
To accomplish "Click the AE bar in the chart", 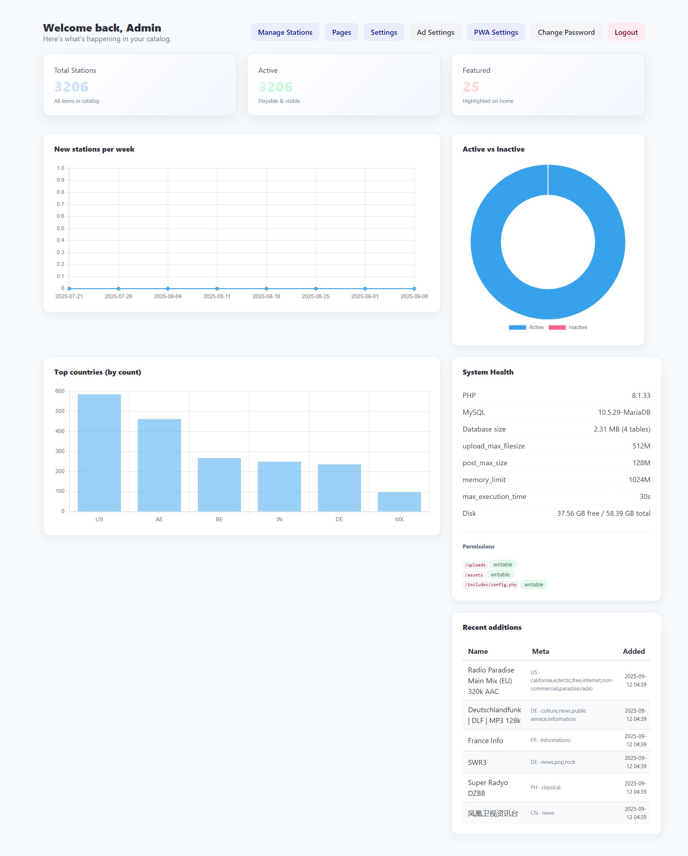I will [x=159, y=465].
